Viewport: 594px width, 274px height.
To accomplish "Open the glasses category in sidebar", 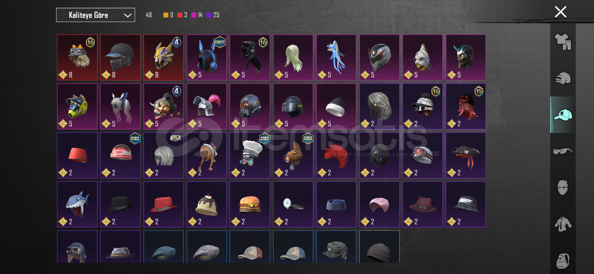I will [563, 151].
